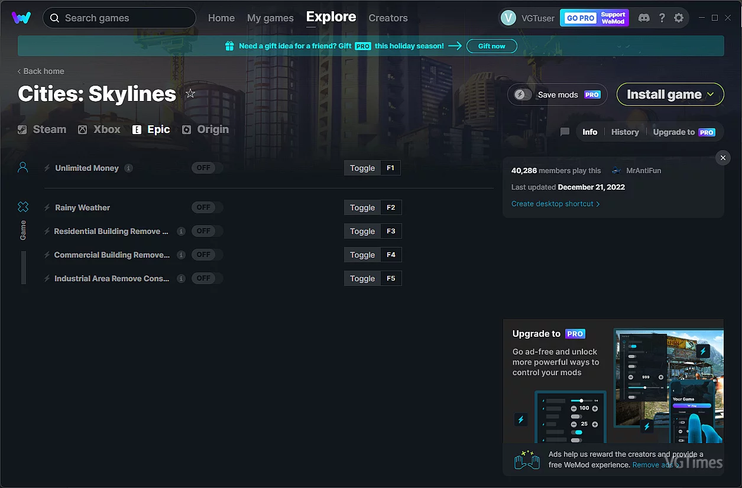Click the Rainy Weather cheat label
Viewport: 742px width, 488px height.
83,207
